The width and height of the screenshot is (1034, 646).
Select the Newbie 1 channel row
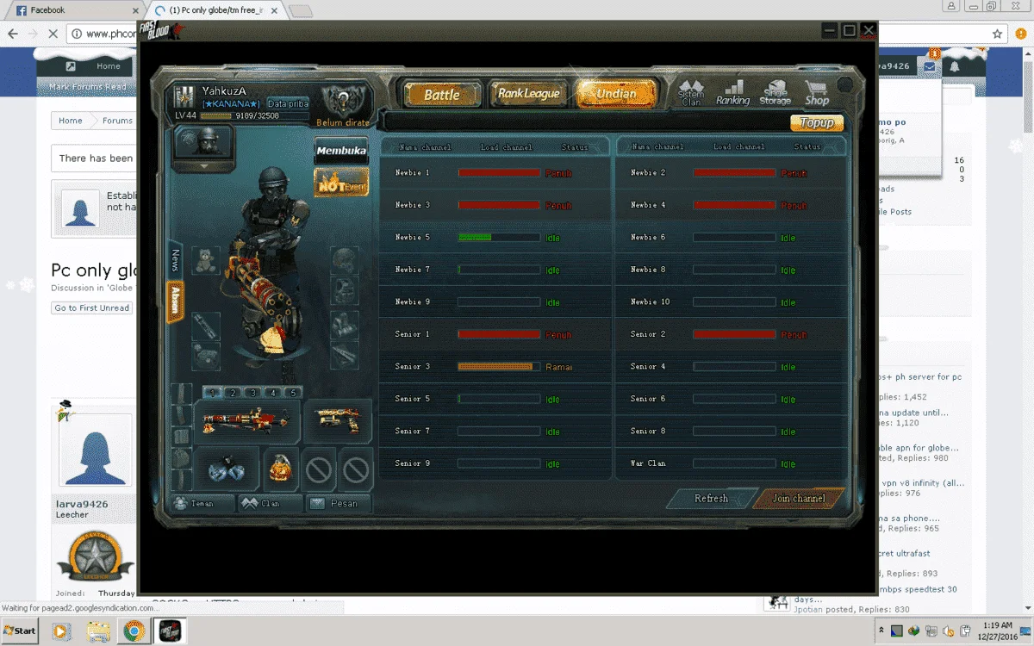(x=495, y=173)
